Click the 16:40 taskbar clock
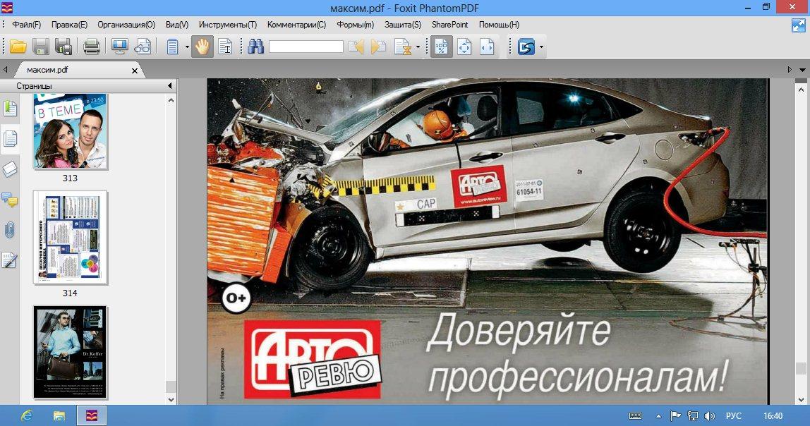 tap(773, 415)
